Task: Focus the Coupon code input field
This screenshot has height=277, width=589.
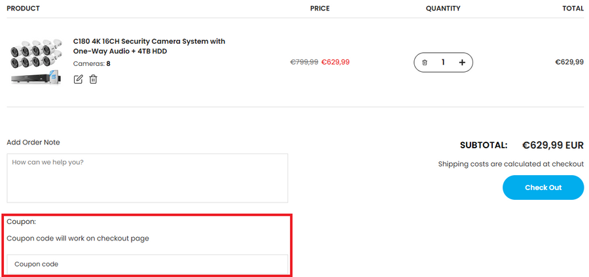Action: pyautogui.click(x=147, y=264)
